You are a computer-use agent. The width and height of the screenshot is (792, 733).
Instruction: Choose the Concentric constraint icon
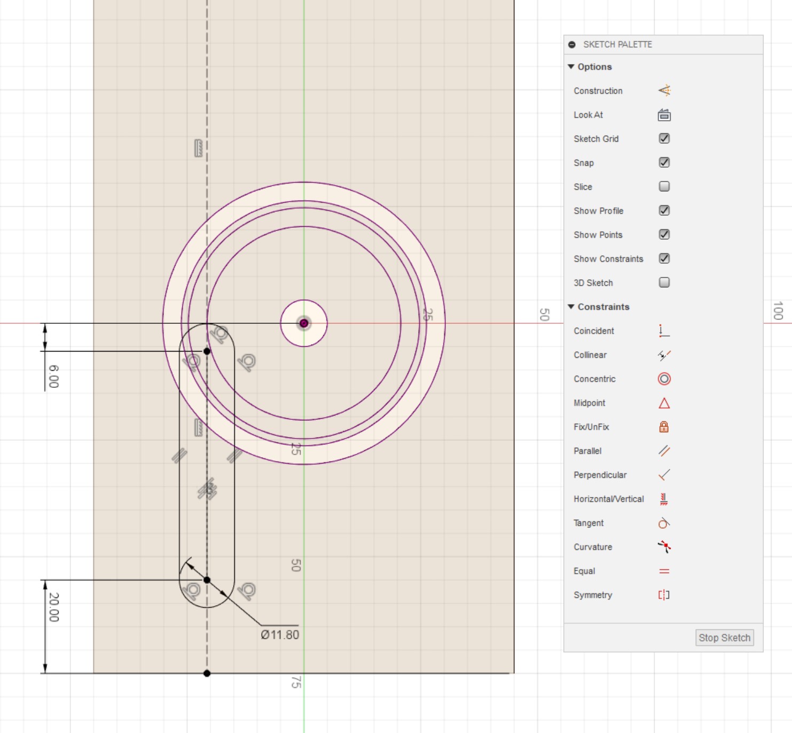coord(664,379)
